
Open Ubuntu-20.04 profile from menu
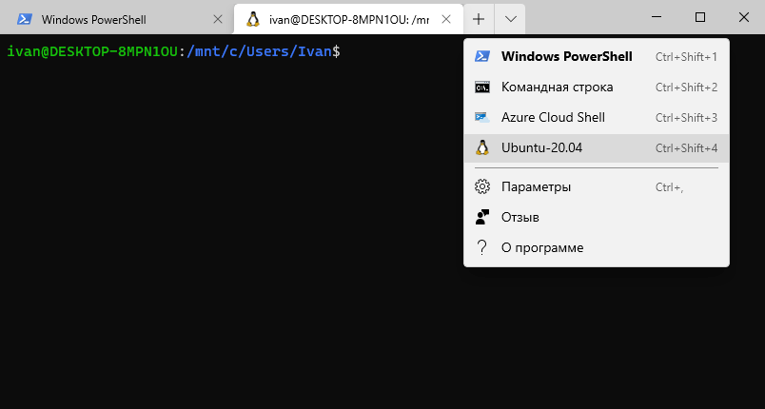pos(597,148)
